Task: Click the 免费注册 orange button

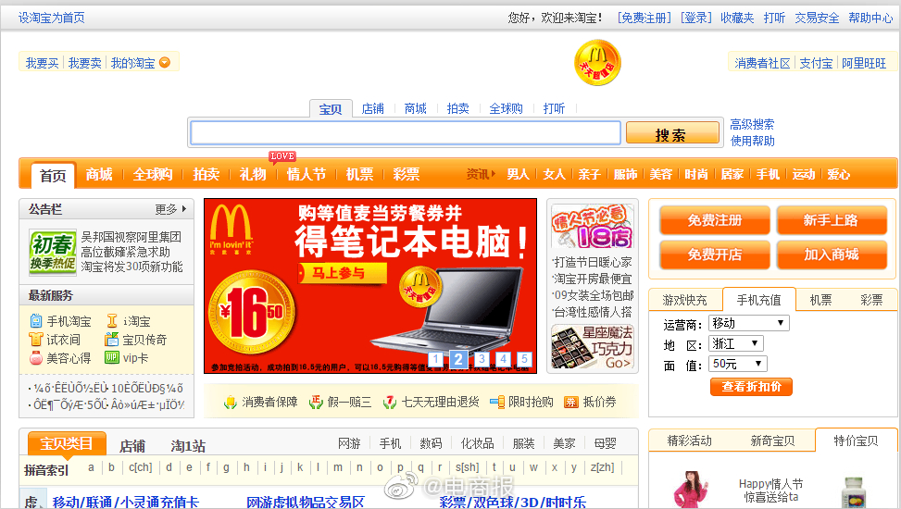Action: (715, 220)
